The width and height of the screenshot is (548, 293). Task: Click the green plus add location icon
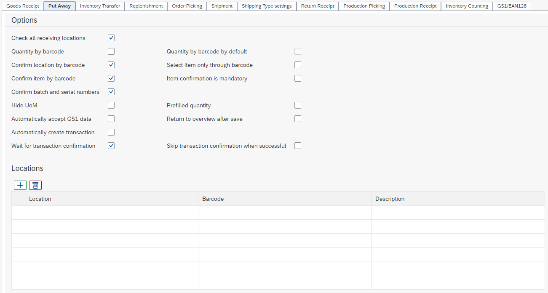(x=20, y=185)
